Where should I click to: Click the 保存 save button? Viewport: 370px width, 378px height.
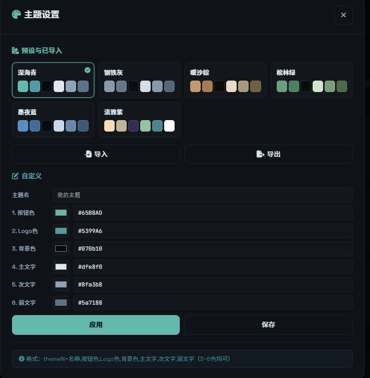coord(268,325)
